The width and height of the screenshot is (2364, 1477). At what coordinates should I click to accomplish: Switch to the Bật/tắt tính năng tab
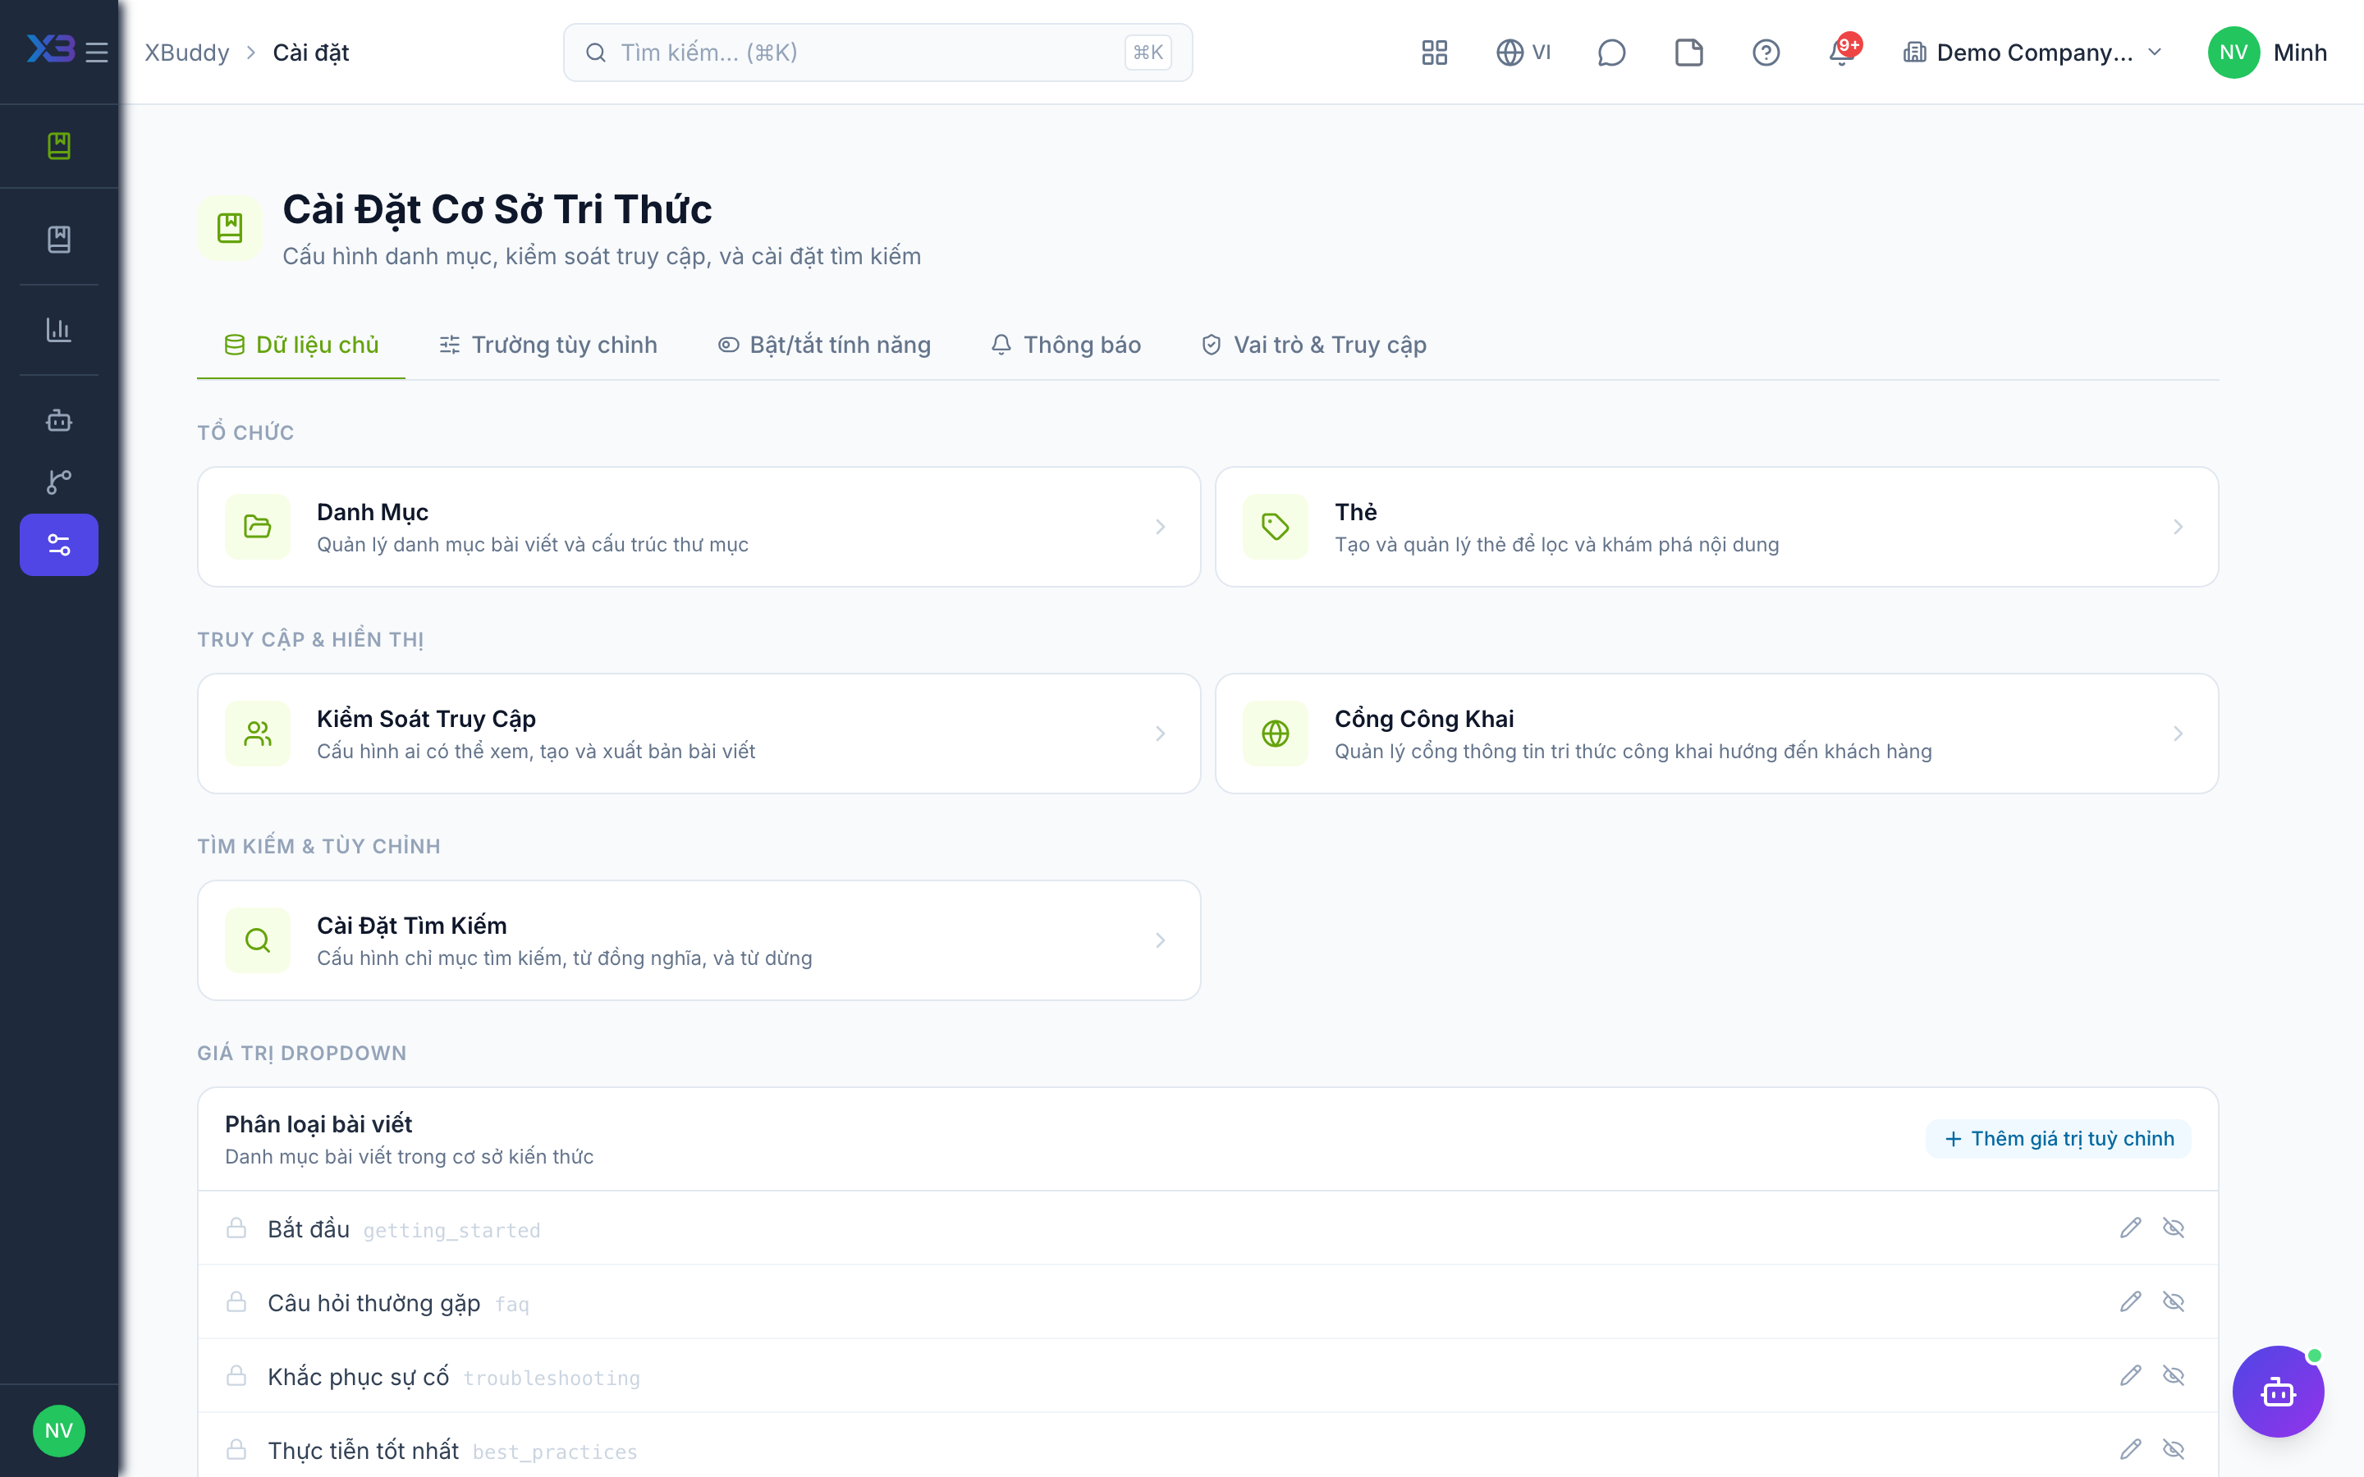pos(824,345)
